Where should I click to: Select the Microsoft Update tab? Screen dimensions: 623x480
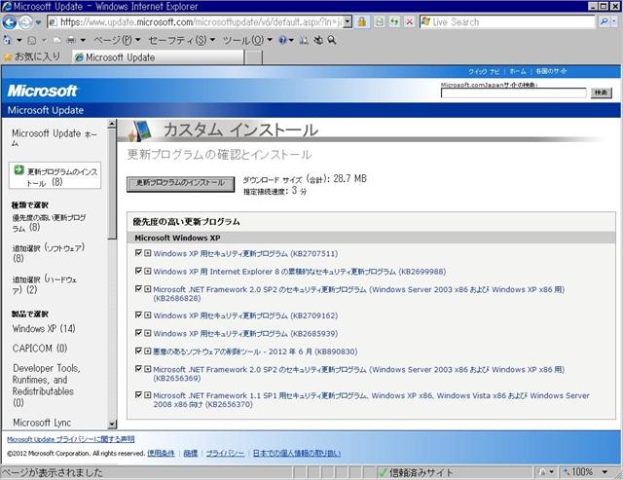[x=158, y=57]
